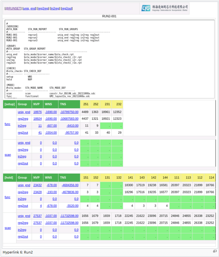Click the [hold] table header cell
Image resolution: width=219 pixels, height=257 pixels.
click(10, 177)
